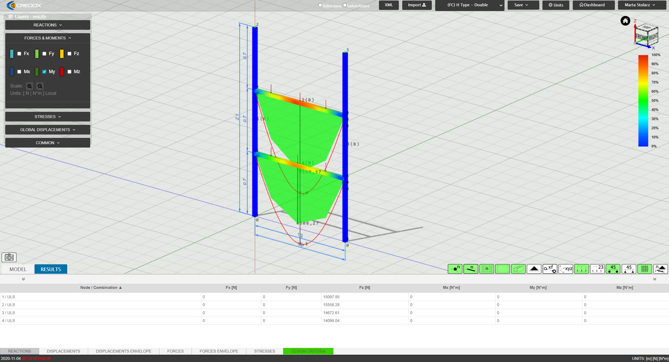669x362 pixels.
Task: Toggle the grid display icon
Action: point(644,269)
